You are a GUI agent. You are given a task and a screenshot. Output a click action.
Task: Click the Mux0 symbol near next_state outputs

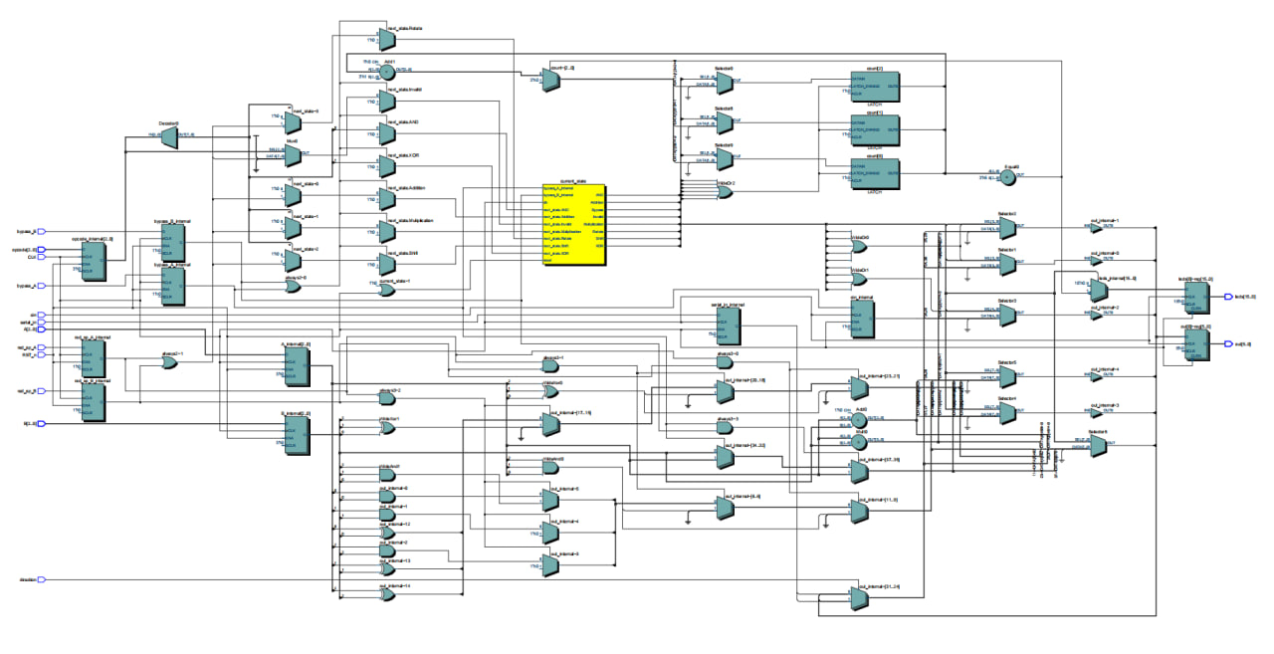[x=292, y=152]
